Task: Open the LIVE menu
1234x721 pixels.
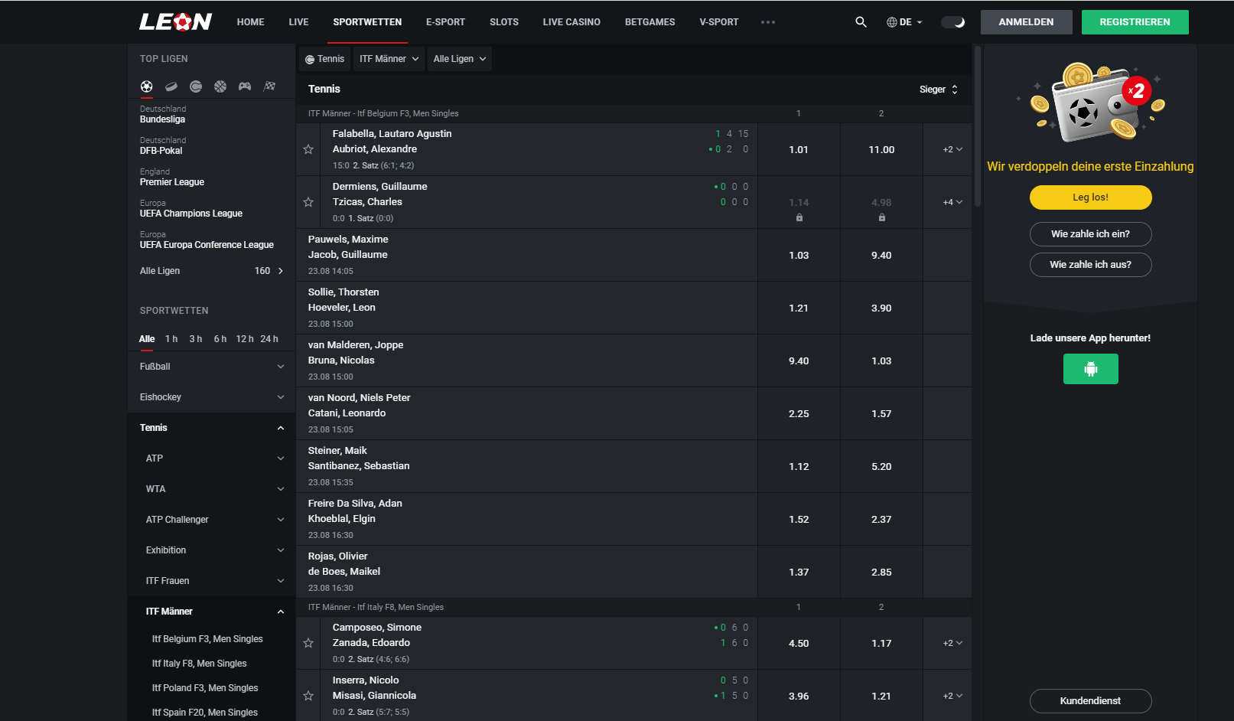Action: click(x=298, y=22)
